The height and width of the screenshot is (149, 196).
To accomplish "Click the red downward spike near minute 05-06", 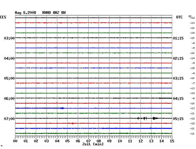I will click(x=72, y=123).
